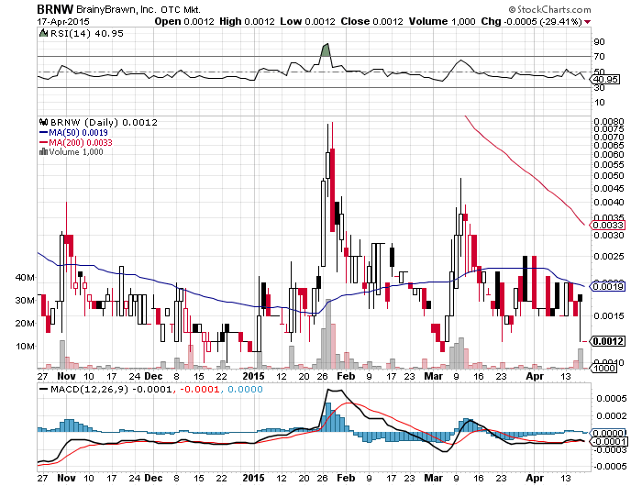Click the Low 0.0012 value
The height and width of the screenshot is (486, 642).
point(307,21)
